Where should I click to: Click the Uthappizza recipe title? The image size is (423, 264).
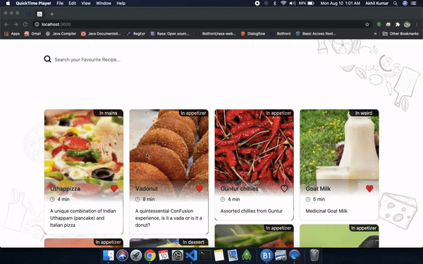pyautogui.click(x=65, y=189)
